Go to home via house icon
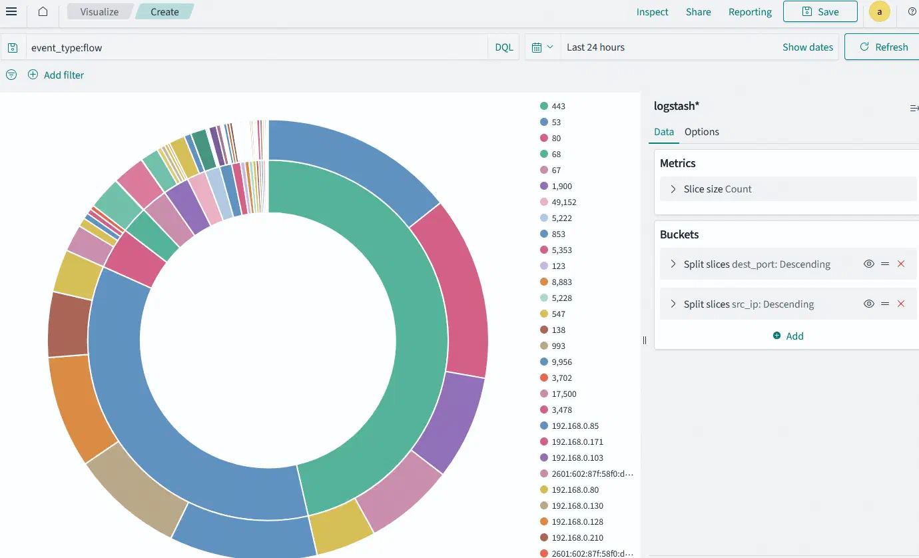This screenshot has height=558, width=919. point(43,12)
